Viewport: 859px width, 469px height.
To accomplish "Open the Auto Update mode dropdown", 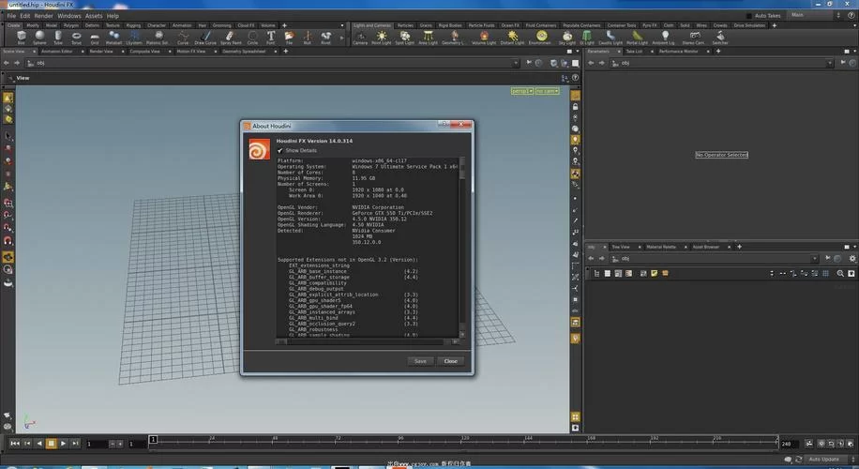I will pyautogui.click(x=825, y=459).
